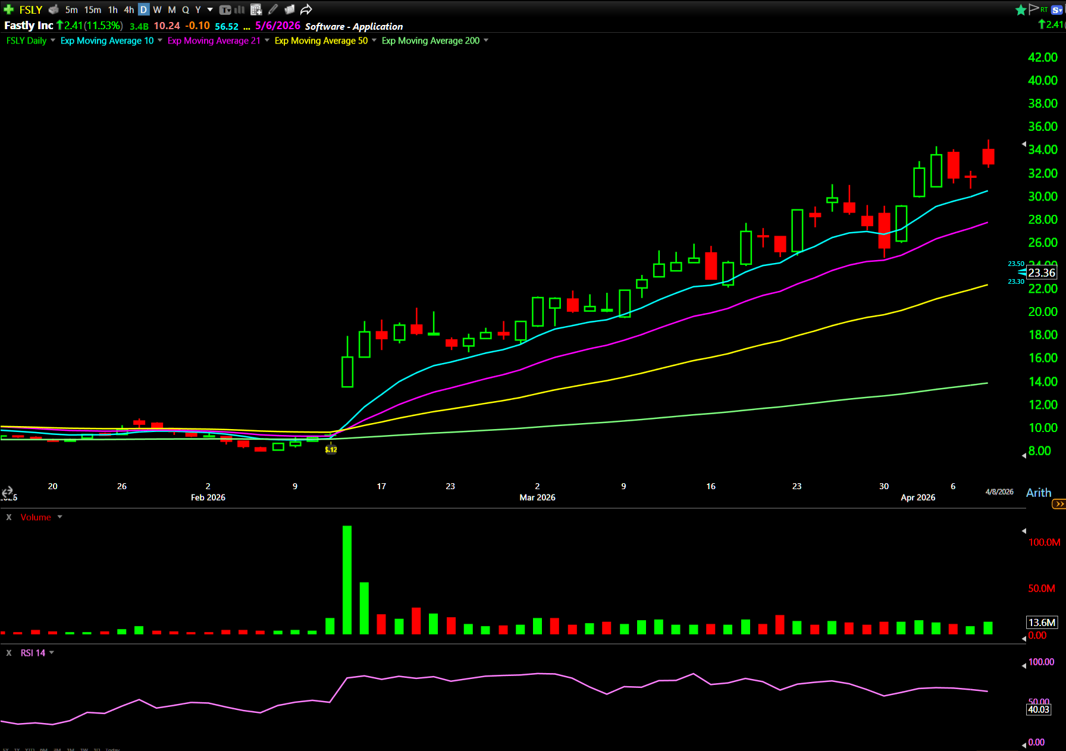Viewport: 1066px width, 751px height.
Task: Remove the RSI 14 pane using X
Action: (9, 653)
